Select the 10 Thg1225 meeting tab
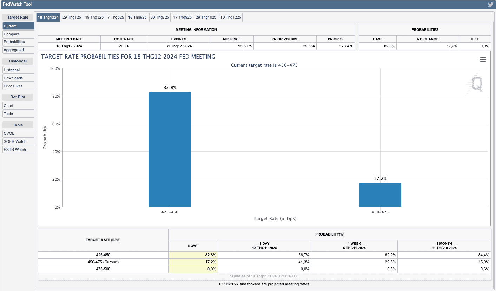 pos(230,17)
